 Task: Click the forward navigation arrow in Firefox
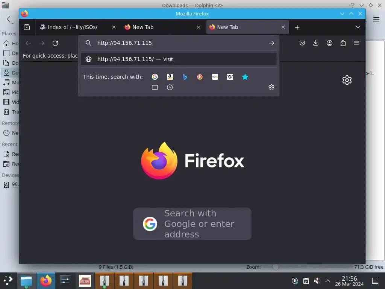click(42, 43)
